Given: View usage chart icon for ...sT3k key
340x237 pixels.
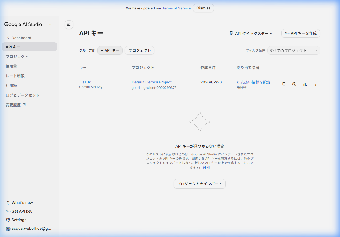Looking at the screenshot, I should [x=305, y=84].
